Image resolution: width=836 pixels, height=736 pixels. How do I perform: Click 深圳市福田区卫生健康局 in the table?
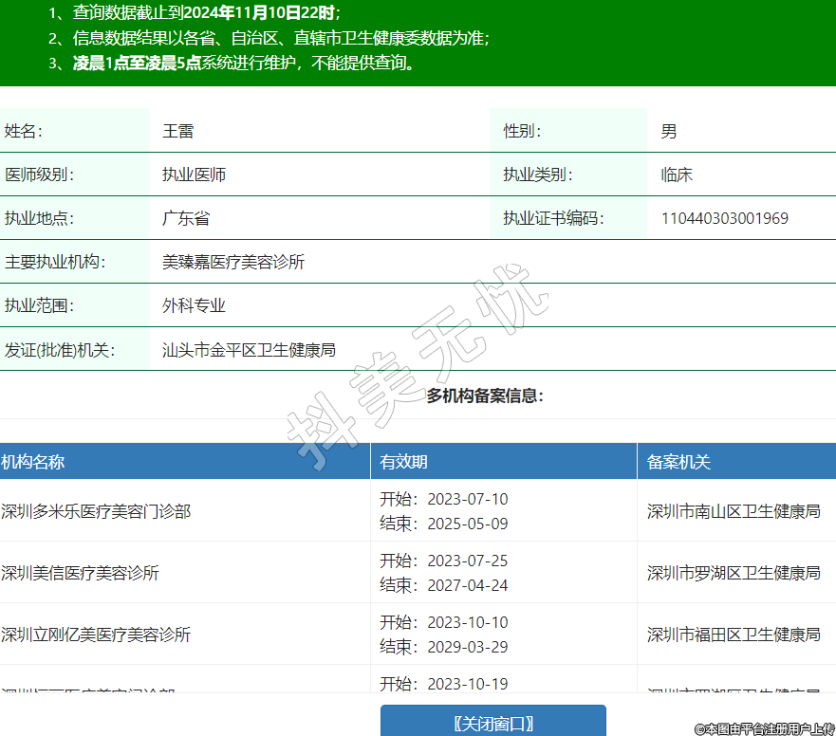(x=734, y=635)
